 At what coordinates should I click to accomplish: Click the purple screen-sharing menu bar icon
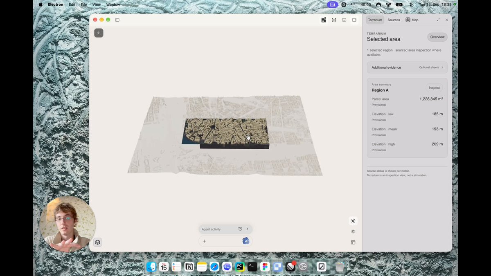(x=332, y=4)
